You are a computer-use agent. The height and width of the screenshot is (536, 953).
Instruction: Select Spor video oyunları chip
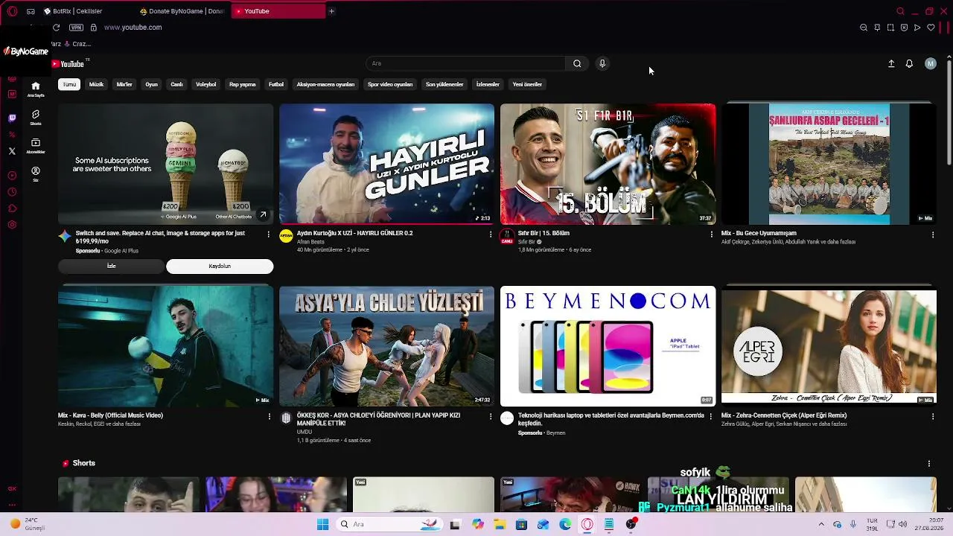tap(390, 84)
